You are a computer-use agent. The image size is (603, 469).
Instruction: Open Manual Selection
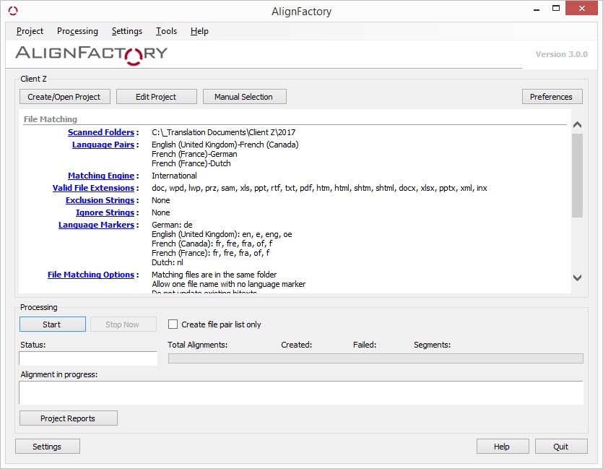point(243,97)
